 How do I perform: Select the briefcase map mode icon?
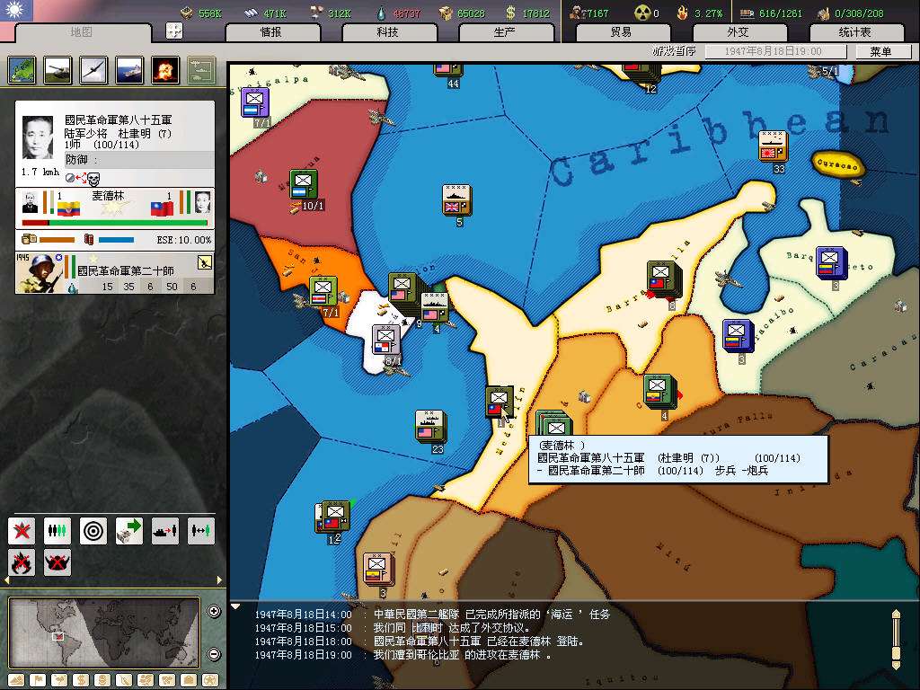[x=188, y=681]
